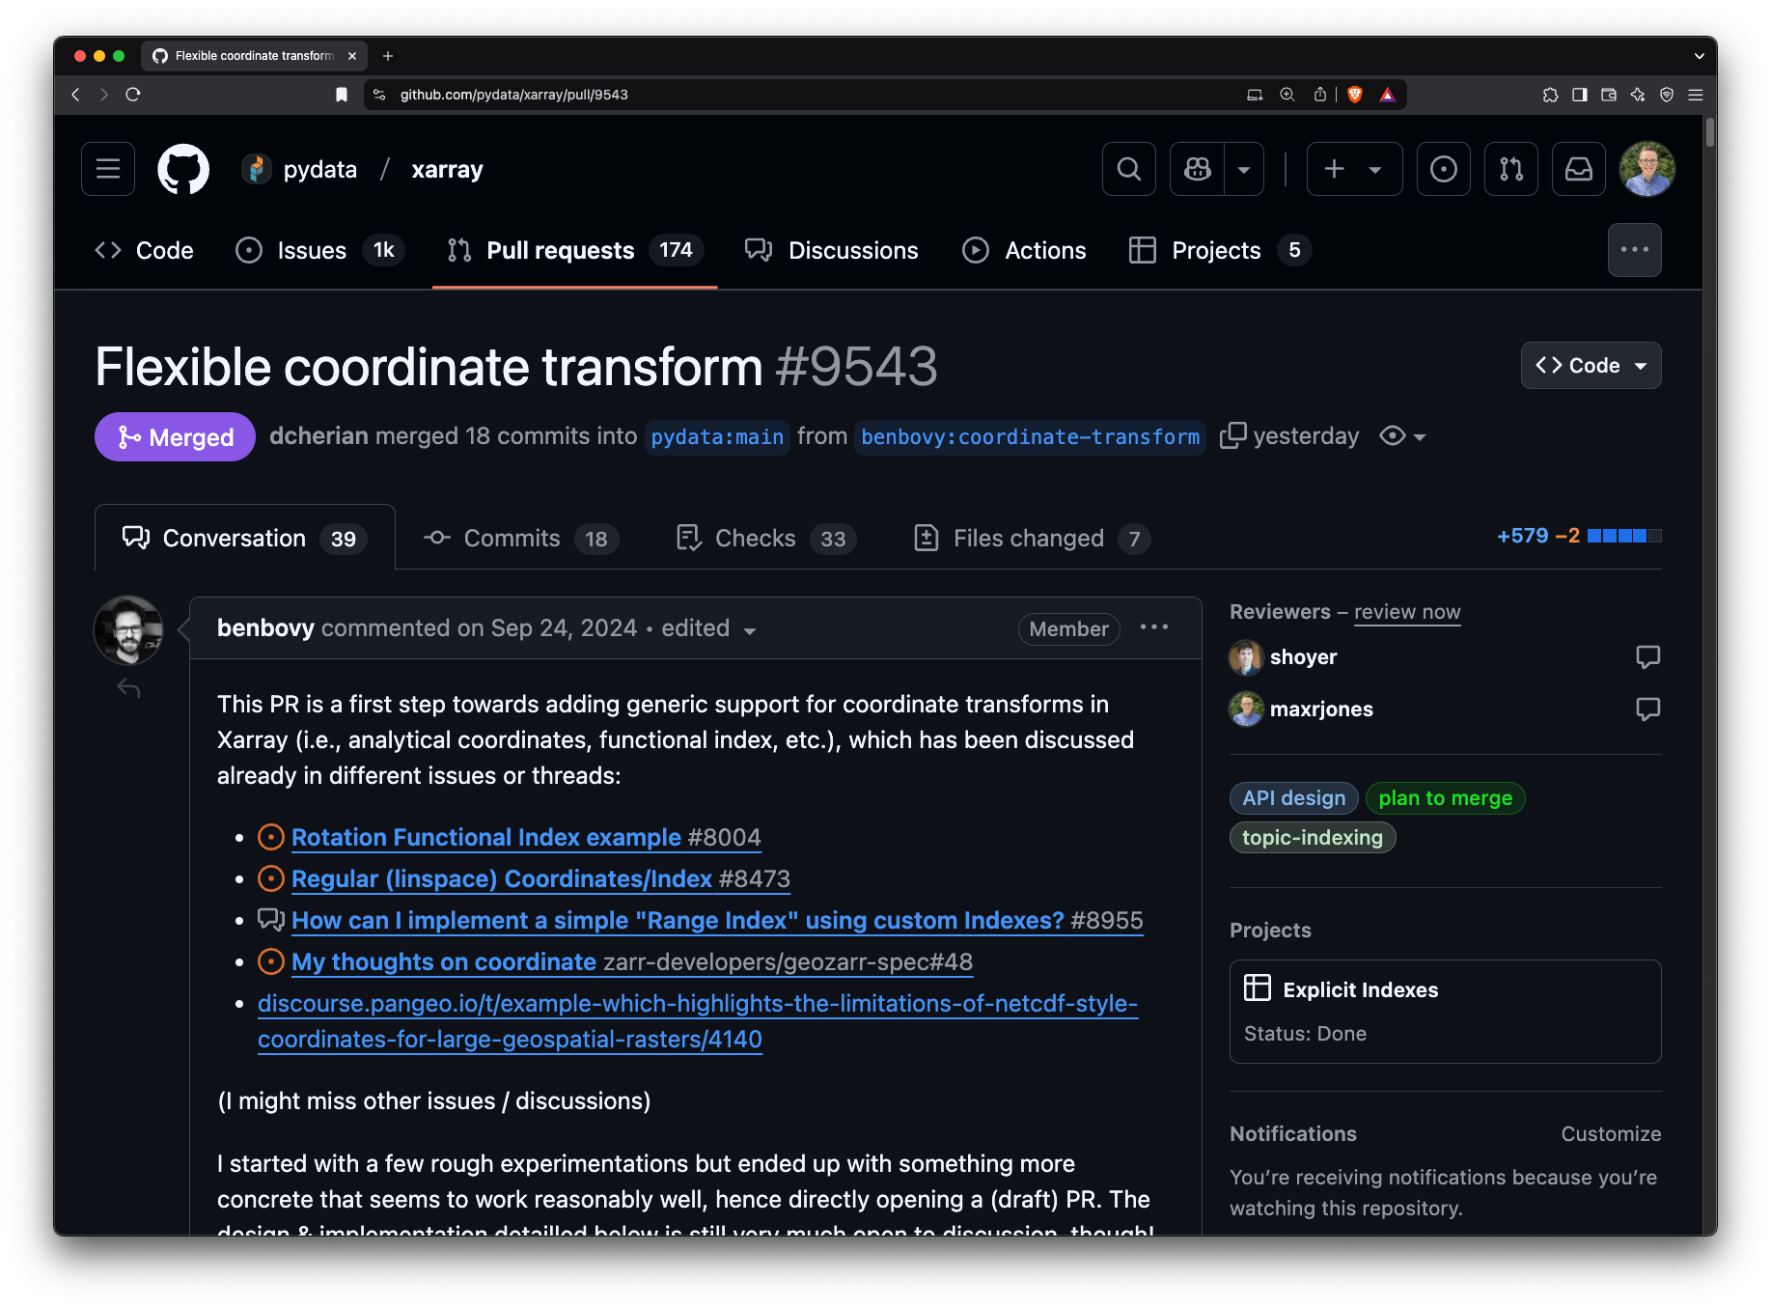Open the issues icon in header
The width and height of the screenshot is (1771, 1307).
1443,169
